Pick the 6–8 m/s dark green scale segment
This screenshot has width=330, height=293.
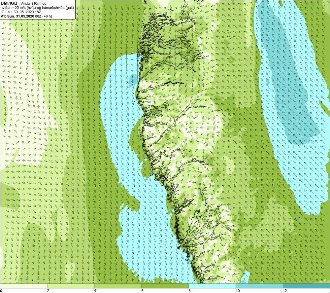point(165,286)
